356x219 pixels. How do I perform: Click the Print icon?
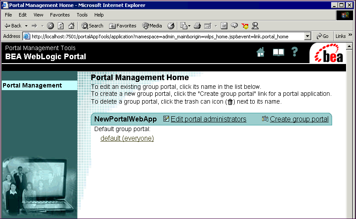(x=197, y=26)
